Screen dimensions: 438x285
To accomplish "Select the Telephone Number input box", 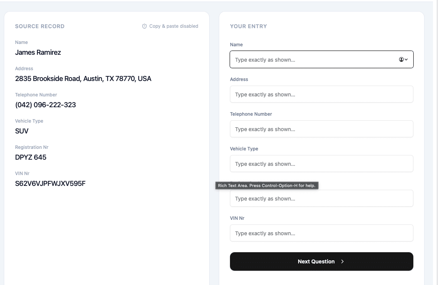I will click(322, 129).
